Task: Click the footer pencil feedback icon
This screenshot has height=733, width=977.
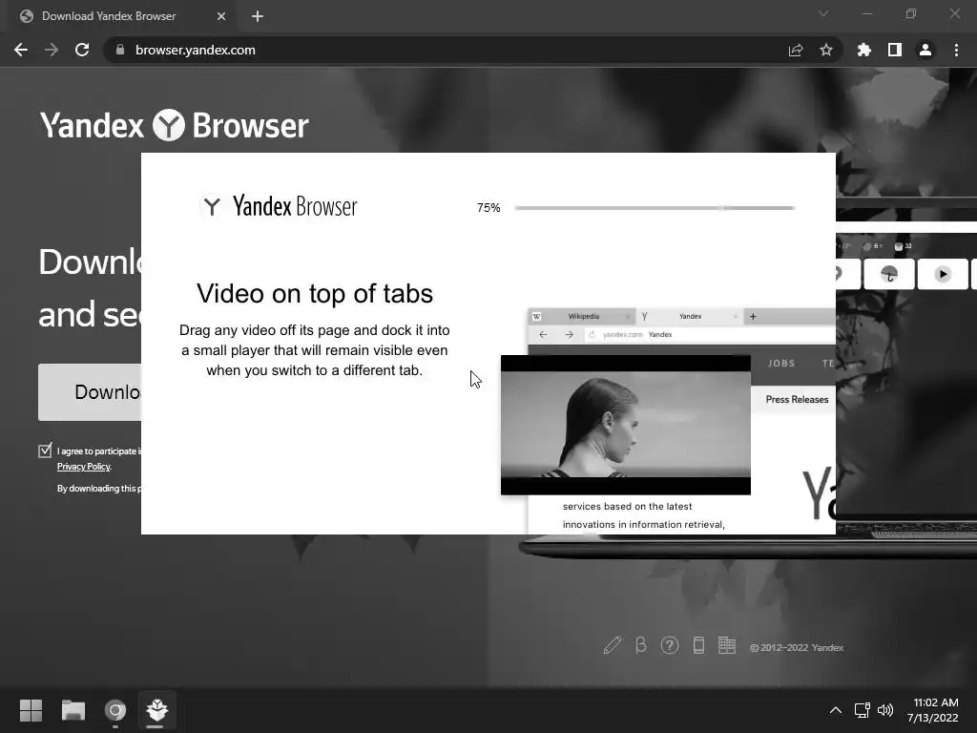Action: click(613, 646)
